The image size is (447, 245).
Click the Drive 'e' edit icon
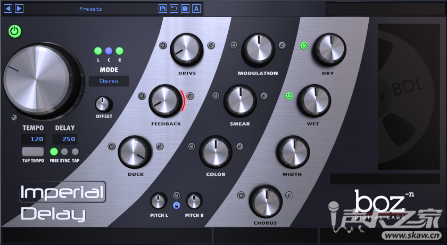(x=211, y=45)
